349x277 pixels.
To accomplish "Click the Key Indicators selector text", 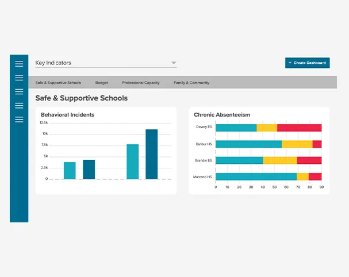I will pos(53,63).
